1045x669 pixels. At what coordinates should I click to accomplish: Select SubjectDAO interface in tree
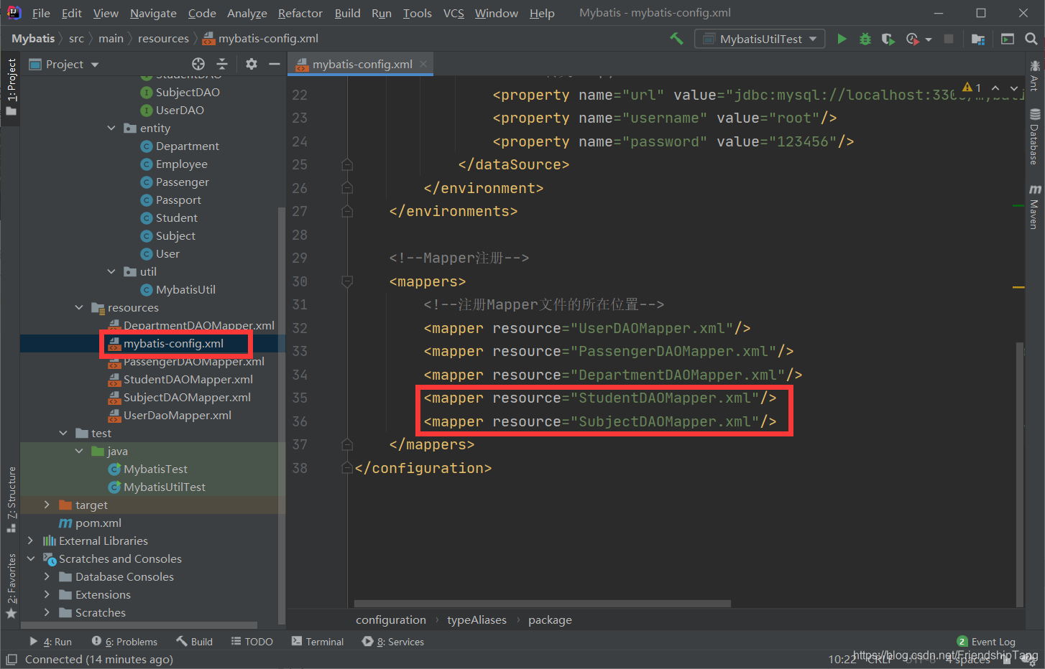[188, 92]
